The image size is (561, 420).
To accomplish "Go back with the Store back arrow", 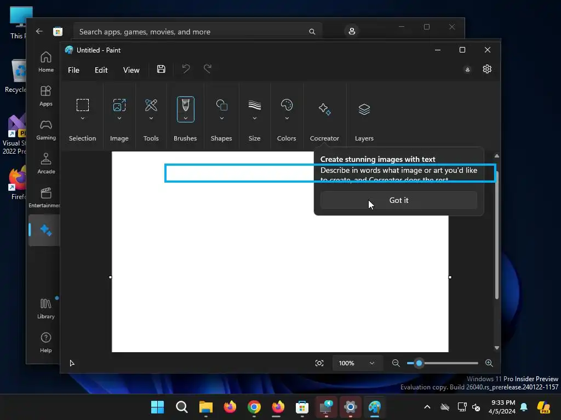I will click(x=39, y=31).
